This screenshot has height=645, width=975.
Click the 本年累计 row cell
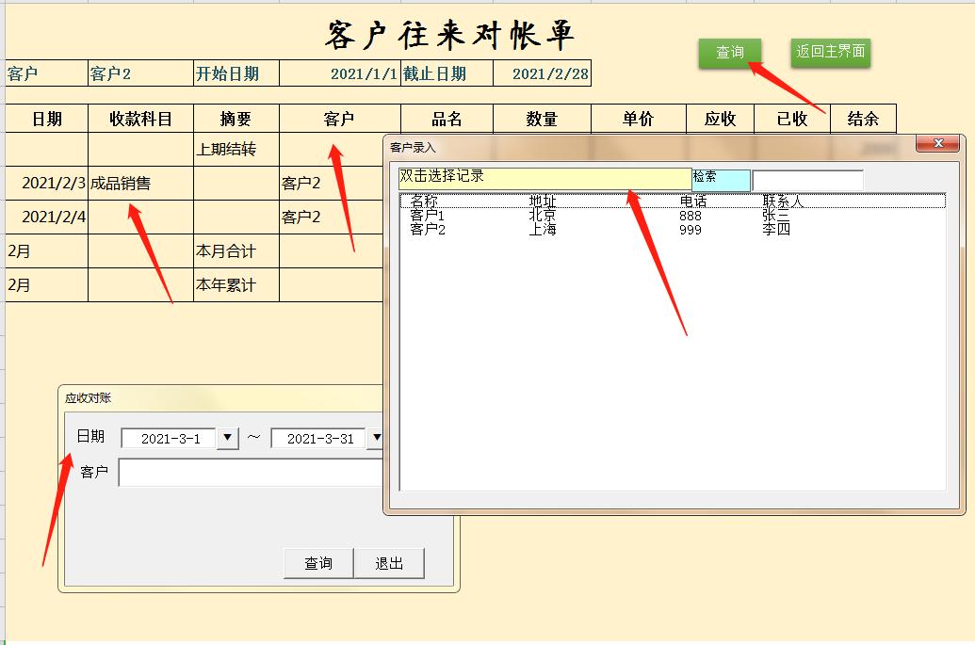236,284
